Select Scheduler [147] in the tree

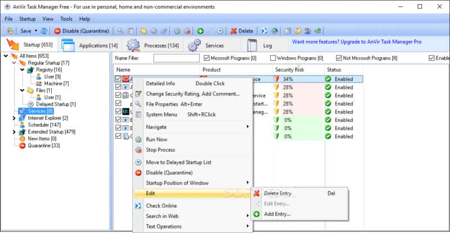(x=44, y=125)
